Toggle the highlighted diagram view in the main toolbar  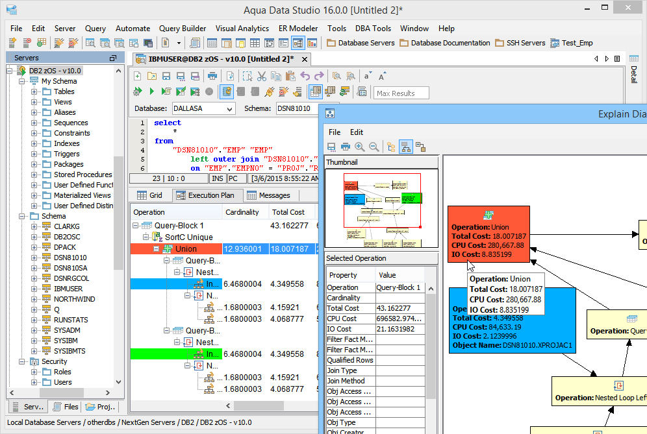[298, 42]
